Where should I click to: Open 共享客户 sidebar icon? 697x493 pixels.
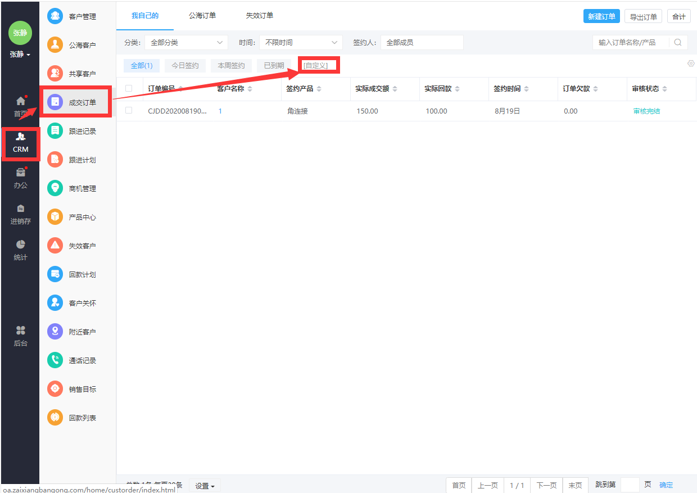pyautogui.click(x=55, y=74)
